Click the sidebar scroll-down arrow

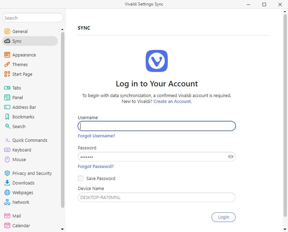coord(62,229)
